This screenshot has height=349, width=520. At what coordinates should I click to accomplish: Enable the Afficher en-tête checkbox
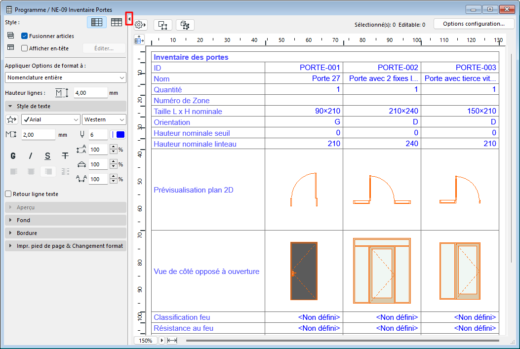click(24, 48)
